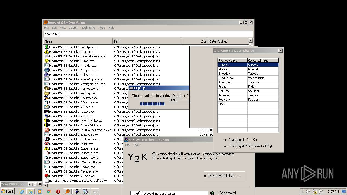Click the Corrected value column header

tap(263, 60)
